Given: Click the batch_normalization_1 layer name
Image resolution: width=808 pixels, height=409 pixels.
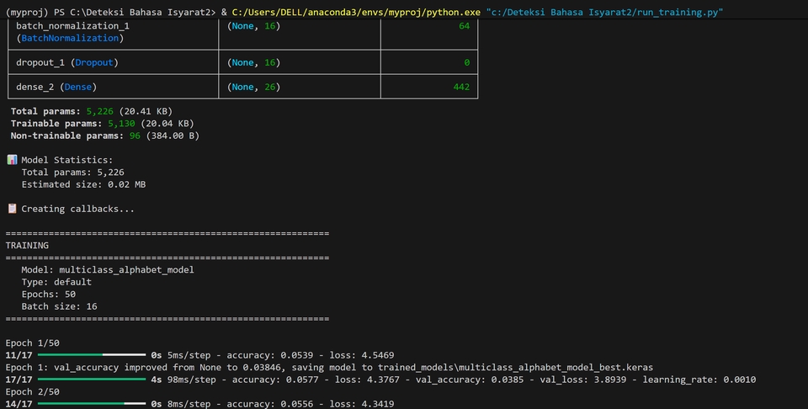Looking at the screenshot, I should coord(72,26).
